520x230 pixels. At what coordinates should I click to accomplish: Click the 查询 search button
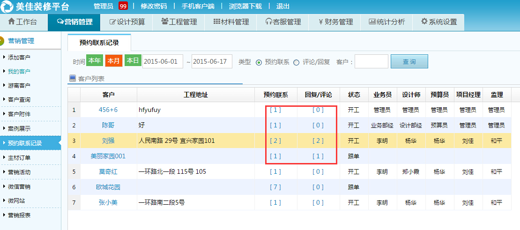409,62
